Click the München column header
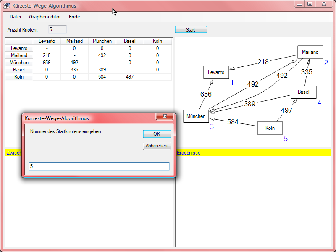This screenshot has height=252, width=336. click(102, 41)
